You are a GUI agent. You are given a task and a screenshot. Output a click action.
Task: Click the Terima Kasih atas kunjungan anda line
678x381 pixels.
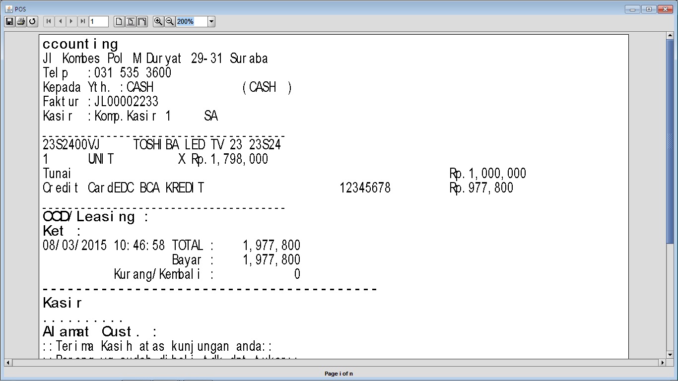[157, 346]
